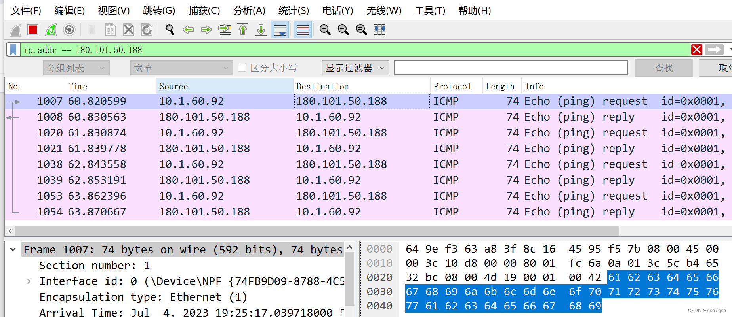Viewport: 732px width, 317px height.
Task: Open the 宽窄 dropdown
Action: point(181,68)
